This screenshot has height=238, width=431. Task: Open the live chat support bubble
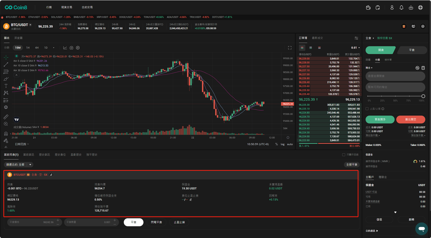[421, 229]
